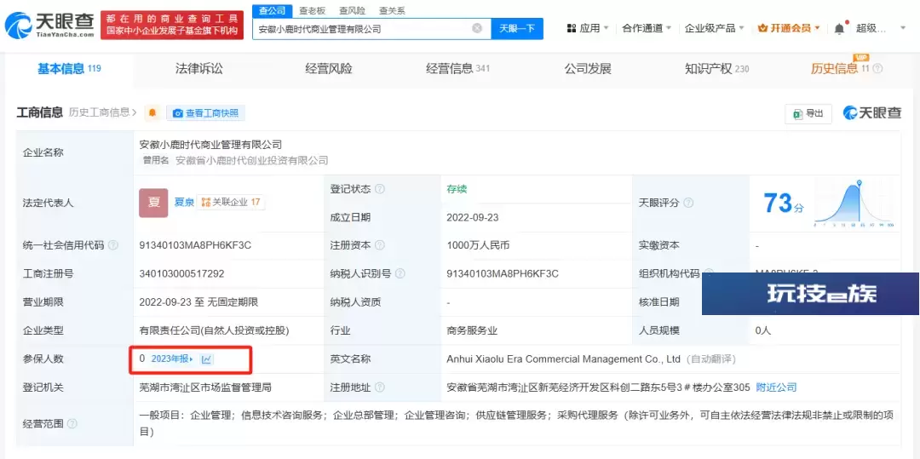
Task: Click the help icon beside 注册资本
Action: pyautogui.click(x=380, y=245)
